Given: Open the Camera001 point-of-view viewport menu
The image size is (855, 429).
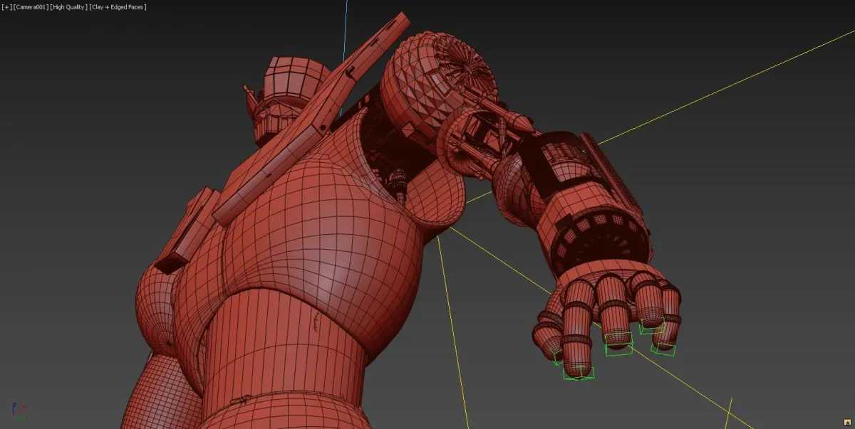Looking at the screenshot, I should pyautogui.click(x=31, y=6).
